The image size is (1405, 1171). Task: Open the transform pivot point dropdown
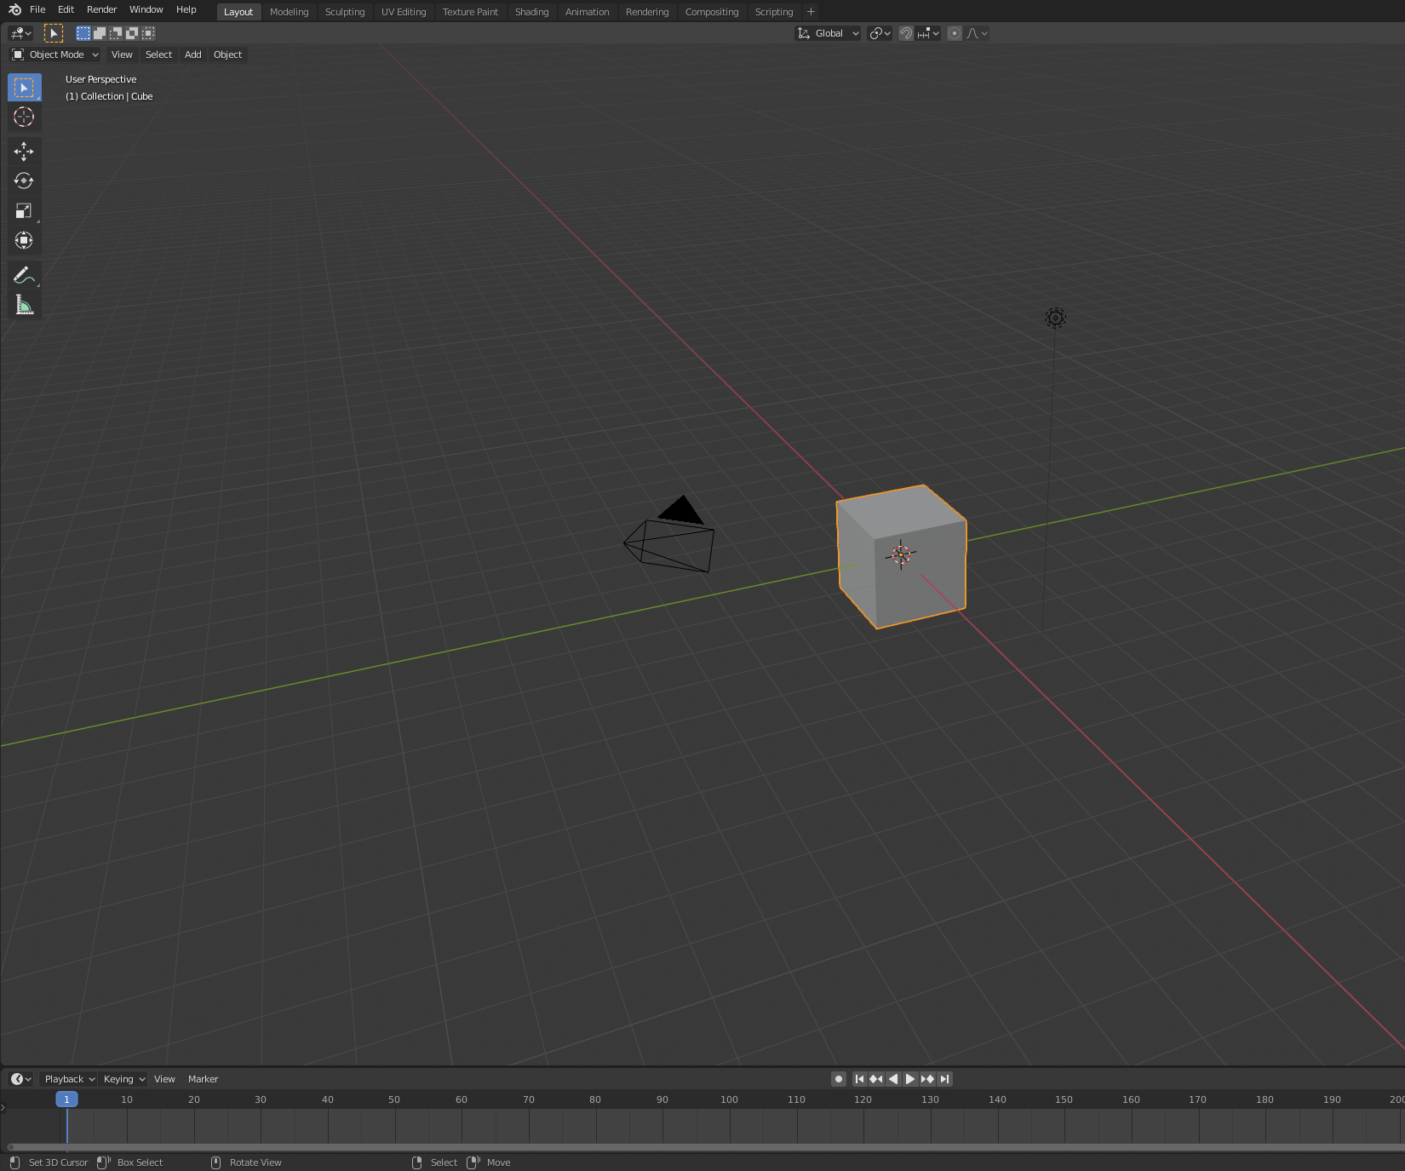(880, 33)
